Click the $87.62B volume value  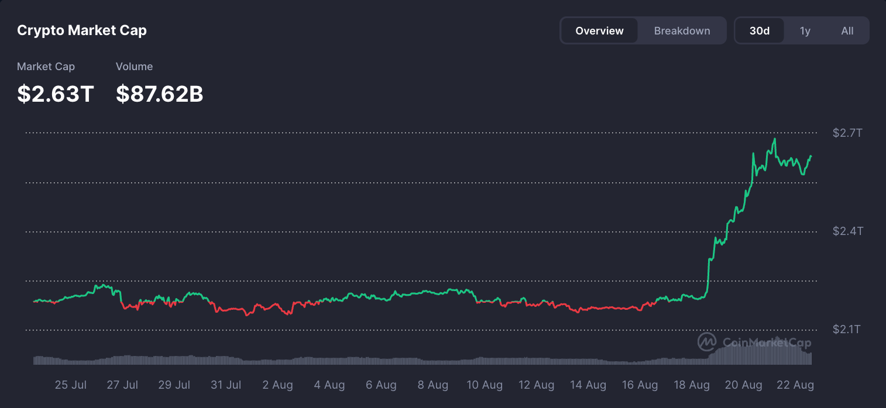click(x=159, y=94)
